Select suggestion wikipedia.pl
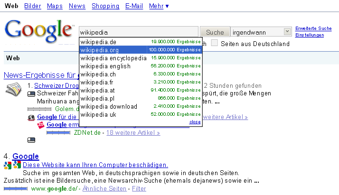 (141, 98)
